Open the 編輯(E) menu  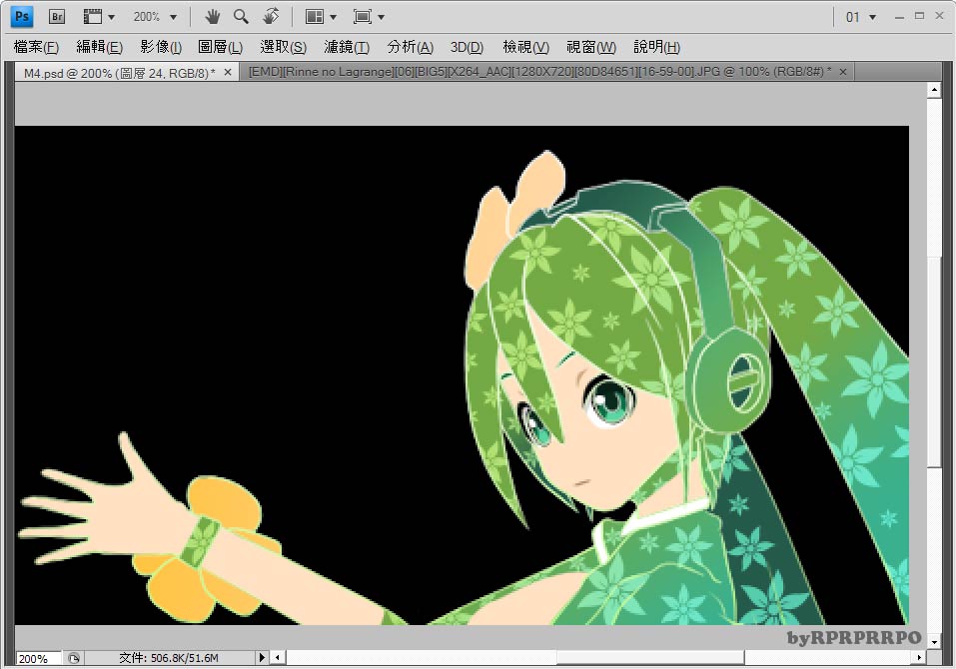click(99, 47)
